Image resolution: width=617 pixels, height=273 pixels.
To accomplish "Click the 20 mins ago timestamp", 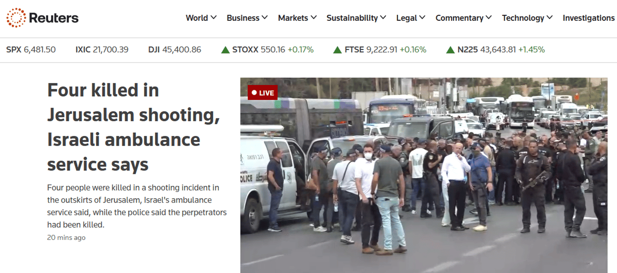I will pyautogui.click(x=66, y=238).
